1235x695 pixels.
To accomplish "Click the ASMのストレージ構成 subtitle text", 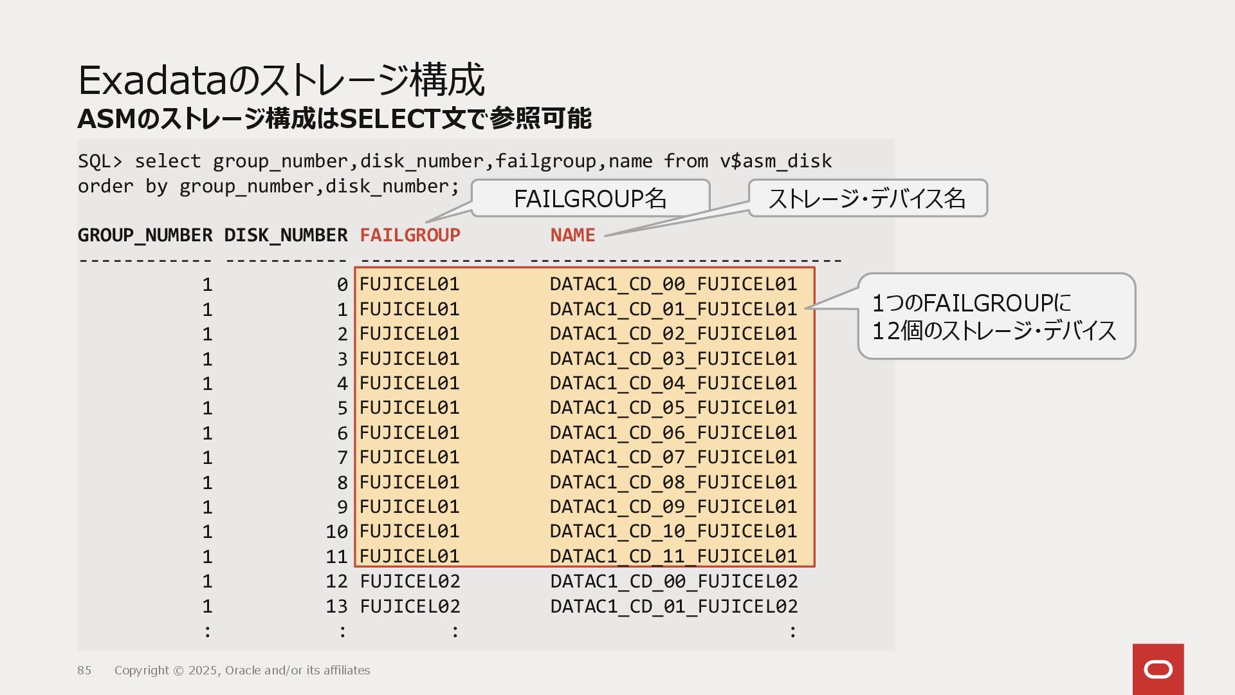I will point(334,118).
